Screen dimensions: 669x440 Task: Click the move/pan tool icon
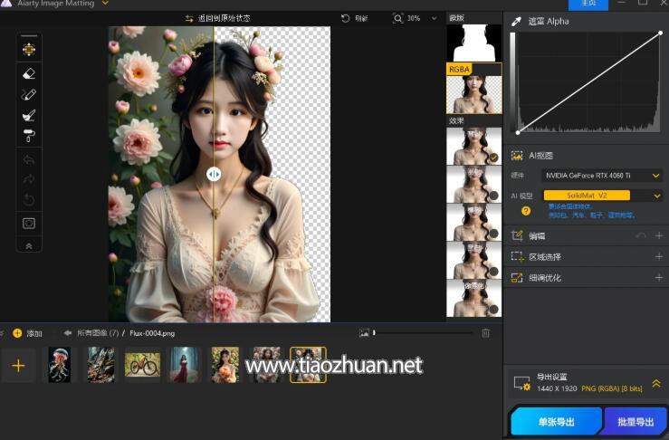[29, 50]
